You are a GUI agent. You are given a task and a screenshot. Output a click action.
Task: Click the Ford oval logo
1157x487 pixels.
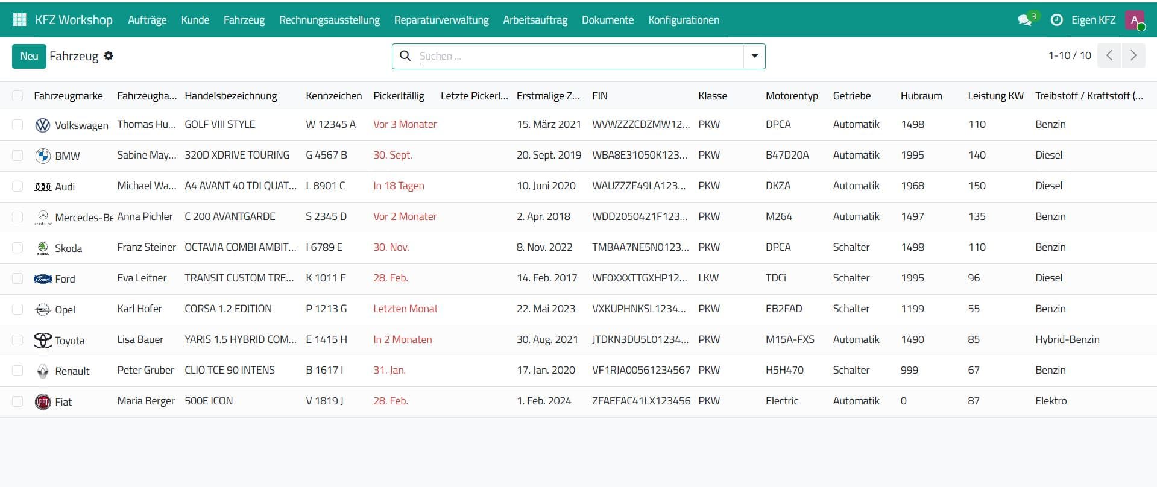click(x=43, y=279)
